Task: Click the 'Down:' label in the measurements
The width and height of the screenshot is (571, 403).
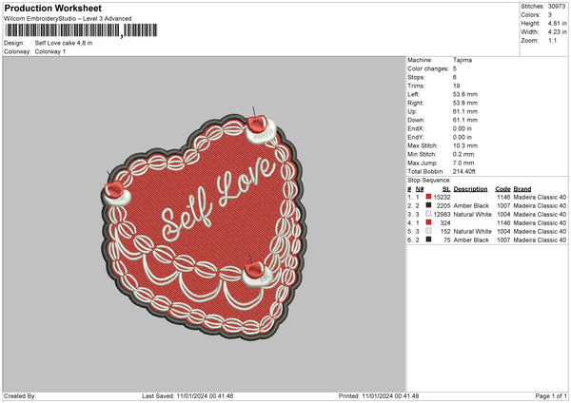Action: coord(416,120)
